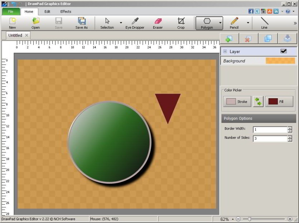299x223 pixels.
Task: Open Pencil tool dropdown arrow
Action: coord(248,23)
